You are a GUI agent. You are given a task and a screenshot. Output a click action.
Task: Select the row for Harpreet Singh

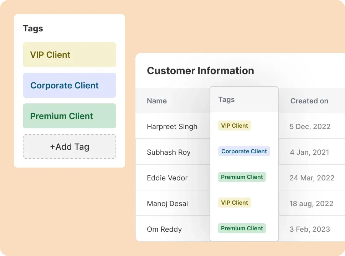click(172, 127)
